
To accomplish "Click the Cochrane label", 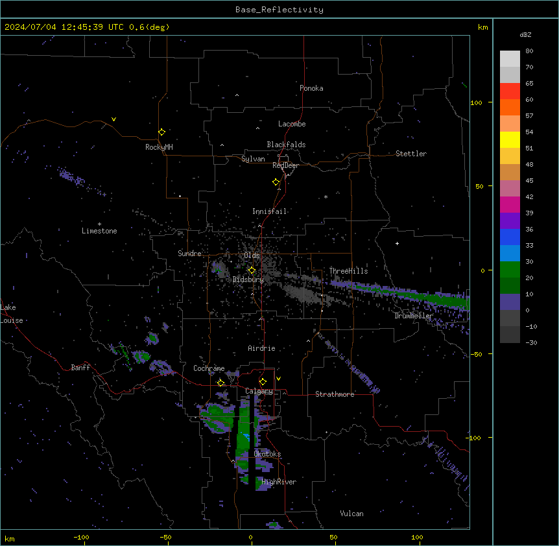I will click(x=209, y=368).
